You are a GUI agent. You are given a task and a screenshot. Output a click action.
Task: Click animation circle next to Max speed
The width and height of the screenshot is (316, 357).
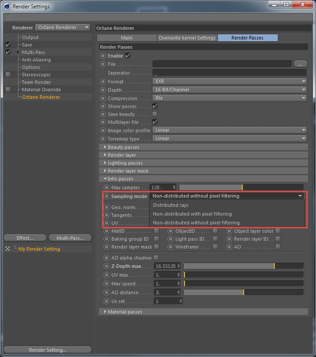(107, 284)
